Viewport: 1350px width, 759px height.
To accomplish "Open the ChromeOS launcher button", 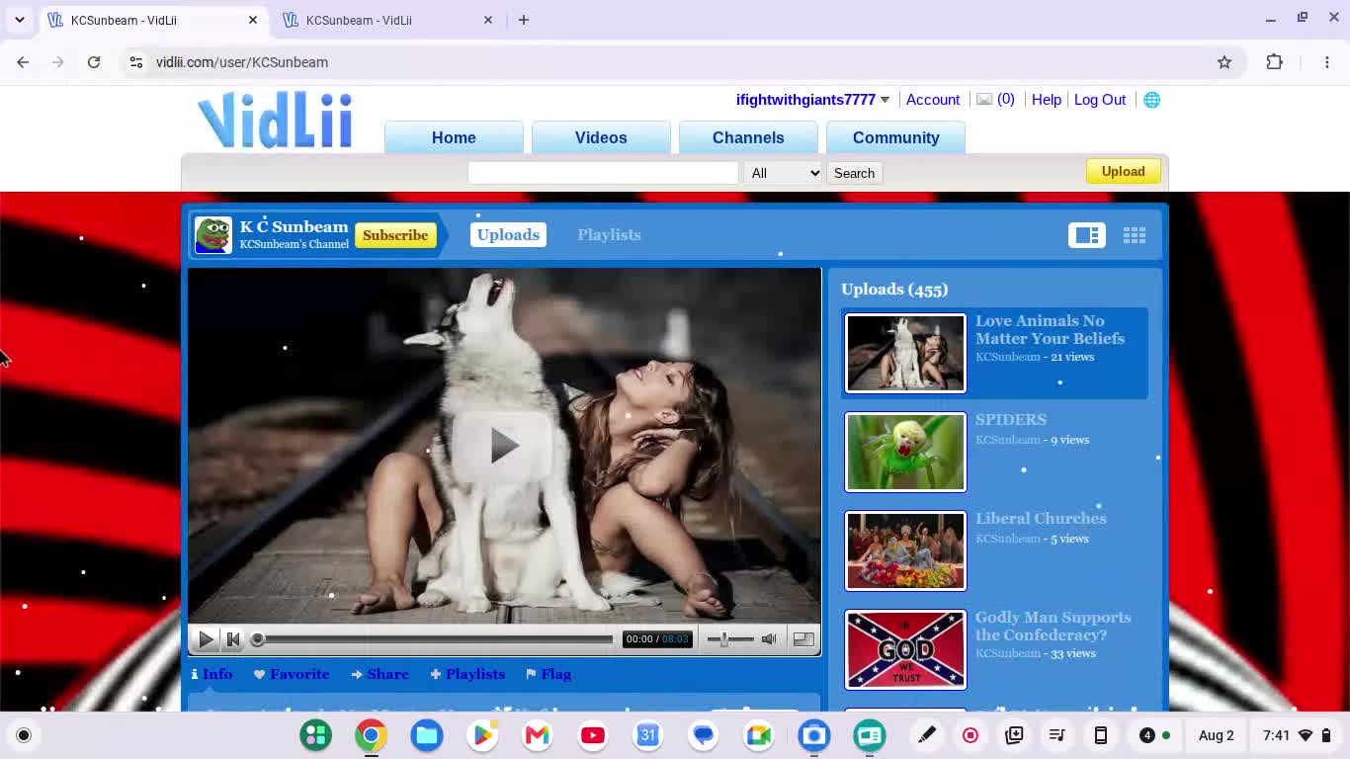I will pyautogui.click(x=24, y=735).
